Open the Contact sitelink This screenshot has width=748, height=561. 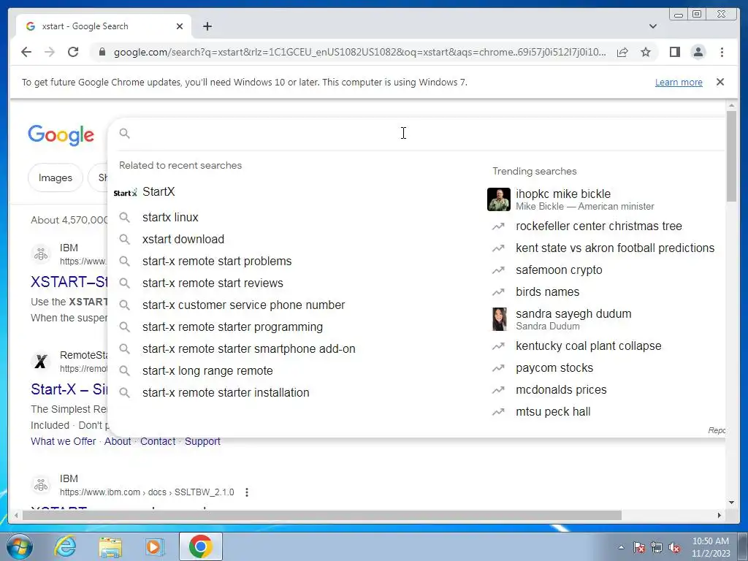[158, 442]
